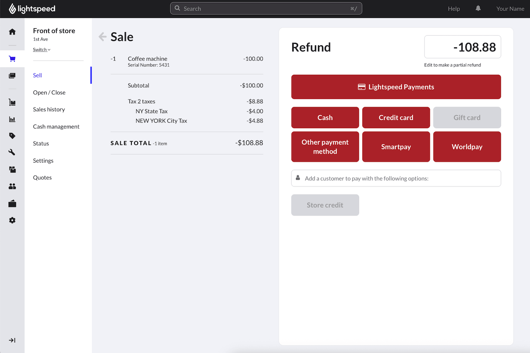Choose the Smartpay button
The image size is (530, 353).
click(x=396, y=147)
